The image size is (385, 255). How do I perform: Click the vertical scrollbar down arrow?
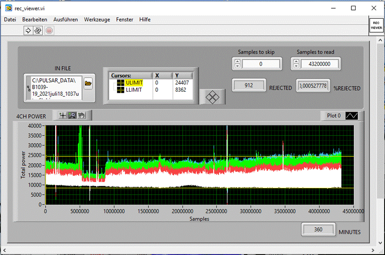[x=380, y=243]
